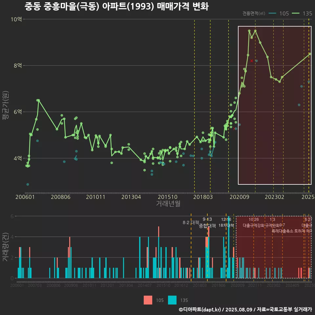Click the 2 label on volume axis
Screen dimensions: 315x315
click(x=12, y=258)
